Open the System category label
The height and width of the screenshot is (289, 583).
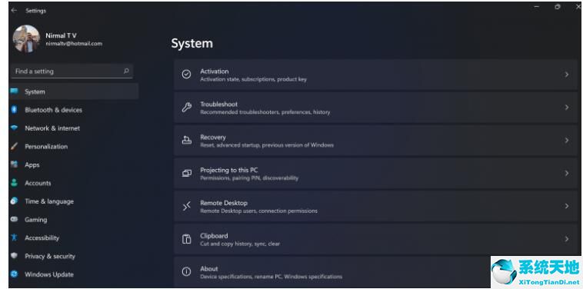coord(35,91)
